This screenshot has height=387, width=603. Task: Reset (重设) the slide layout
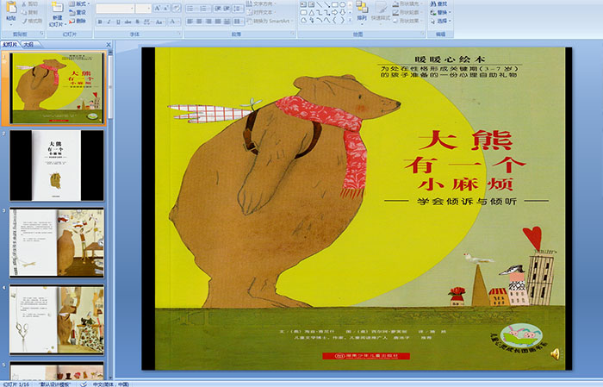[x=78, y=12]
